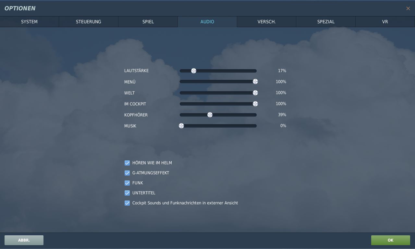Toggle Cockpit Sounds in externer Ansicht
Image resolution: width=415 pixels, height=249 pixels.
[127, 203]
